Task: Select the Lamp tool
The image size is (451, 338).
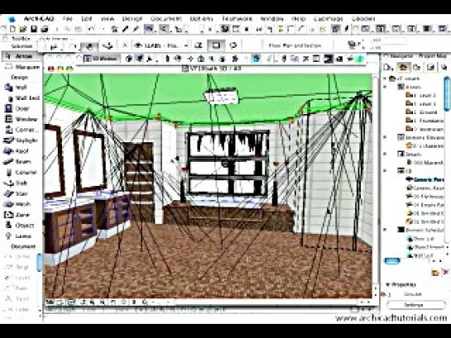Action: point(18,236)
